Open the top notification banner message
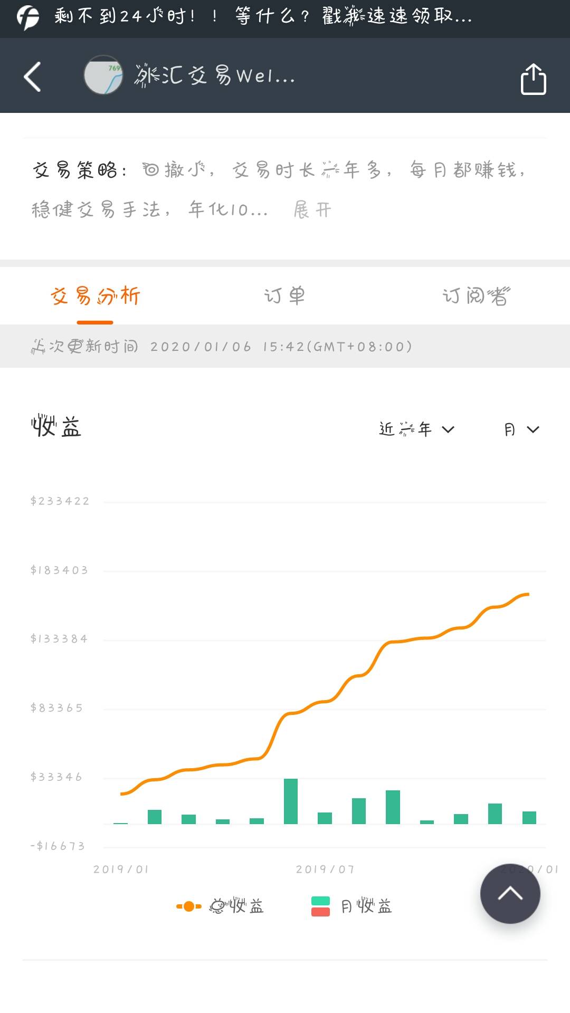 [264, 17]
